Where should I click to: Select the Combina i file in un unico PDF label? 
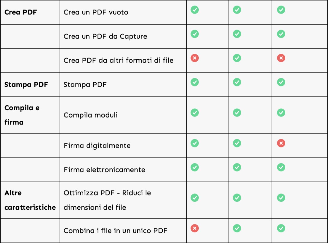115,231
